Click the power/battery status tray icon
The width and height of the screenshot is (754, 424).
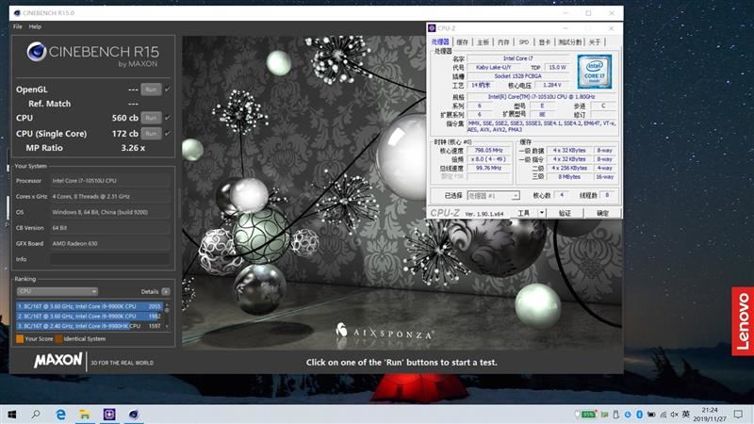tap(651, 415)
